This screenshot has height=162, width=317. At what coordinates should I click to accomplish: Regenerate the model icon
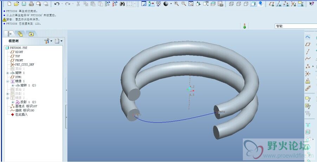[x=108, y=4]
